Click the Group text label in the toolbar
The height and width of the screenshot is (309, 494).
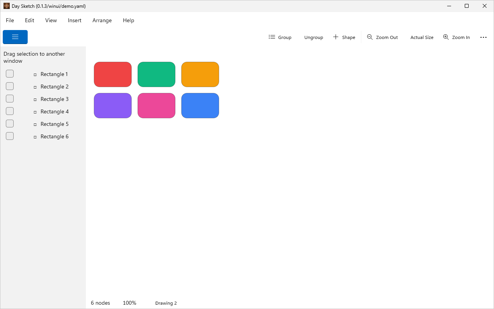(285, 37)
